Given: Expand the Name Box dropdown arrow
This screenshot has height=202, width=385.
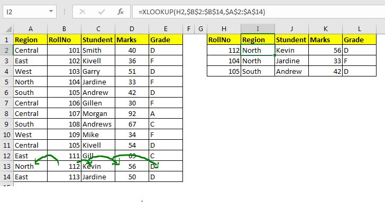Looking at the screenshot, I should 51,11.
